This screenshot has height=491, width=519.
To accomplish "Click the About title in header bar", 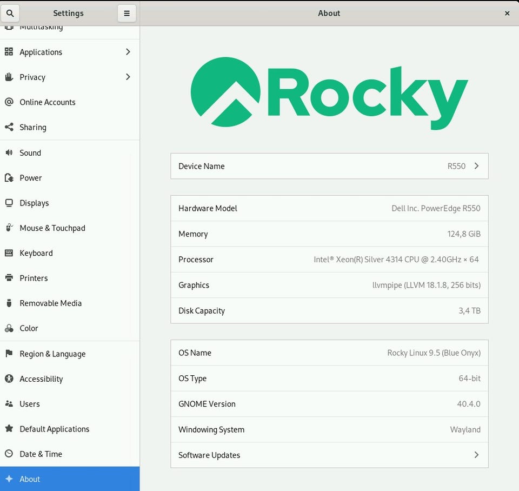I will pos(329,13).
